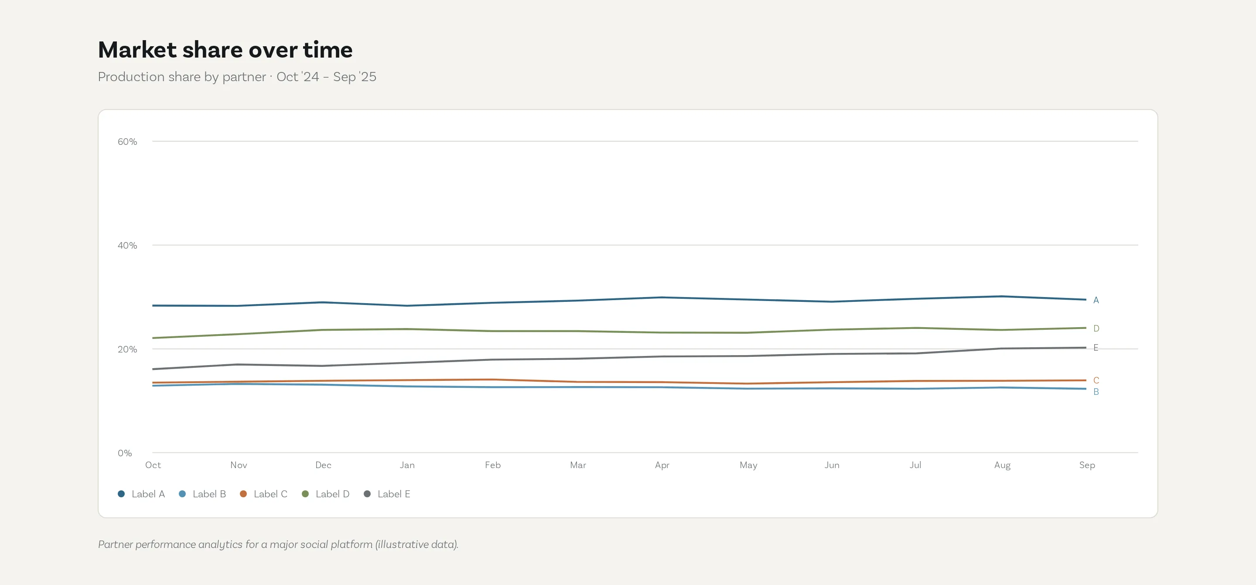Click the Dec x-axis label
This screenshot has width=1256, height=585.
click(x=323, y=465)
